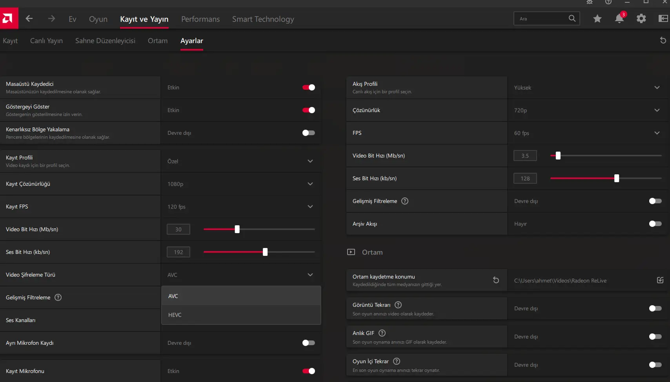Enable Kenarlıksız Bölge Yakalama toggle

(309, 133)
